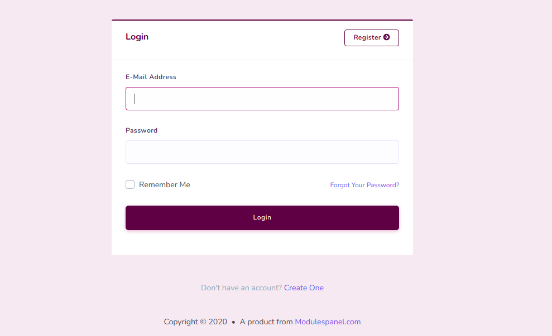Screen dimensions: 552x336
Task: Click the dark top border of login card
Action: point(262,20)
